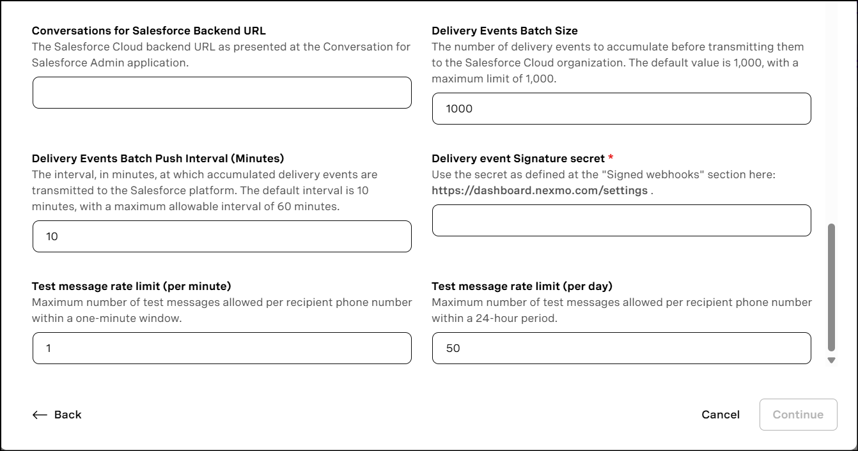
Task: Go back using the Back text
Action: [x=68, y=415]
